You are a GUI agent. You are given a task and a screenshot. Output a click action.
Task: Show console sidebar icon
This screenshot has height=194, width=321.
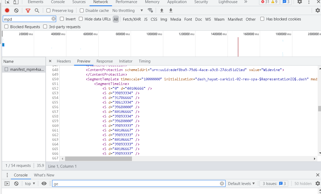[7, 184]
